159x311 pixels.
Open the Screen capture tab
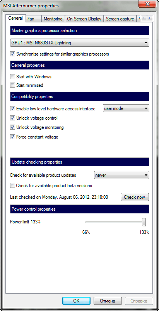[120, 19]
